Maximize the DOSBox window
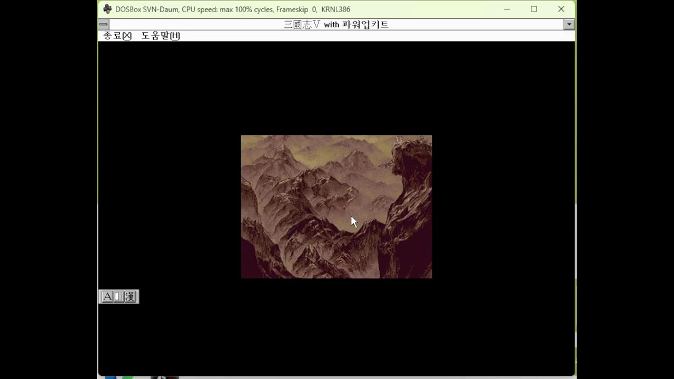This screenshot has width=674, height=379. 534,9
